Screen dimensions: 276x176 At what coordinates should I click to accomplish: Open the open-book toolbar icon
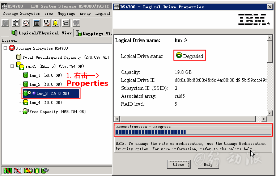point(16,23)
